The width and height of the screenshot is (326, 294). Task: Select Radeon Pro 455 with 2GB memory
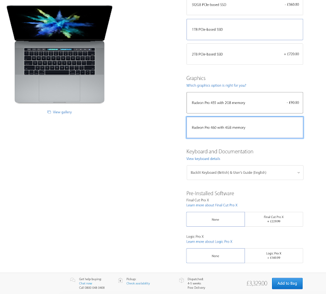point(244,103)
